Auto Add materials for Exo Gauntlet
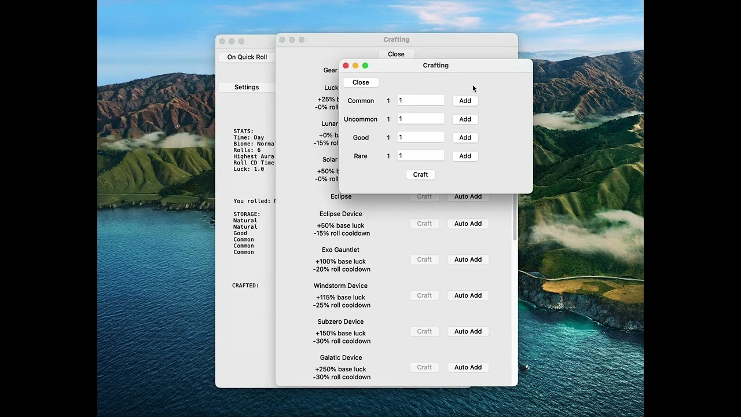This screenshot has width=741, height=417. pos(468,259)
